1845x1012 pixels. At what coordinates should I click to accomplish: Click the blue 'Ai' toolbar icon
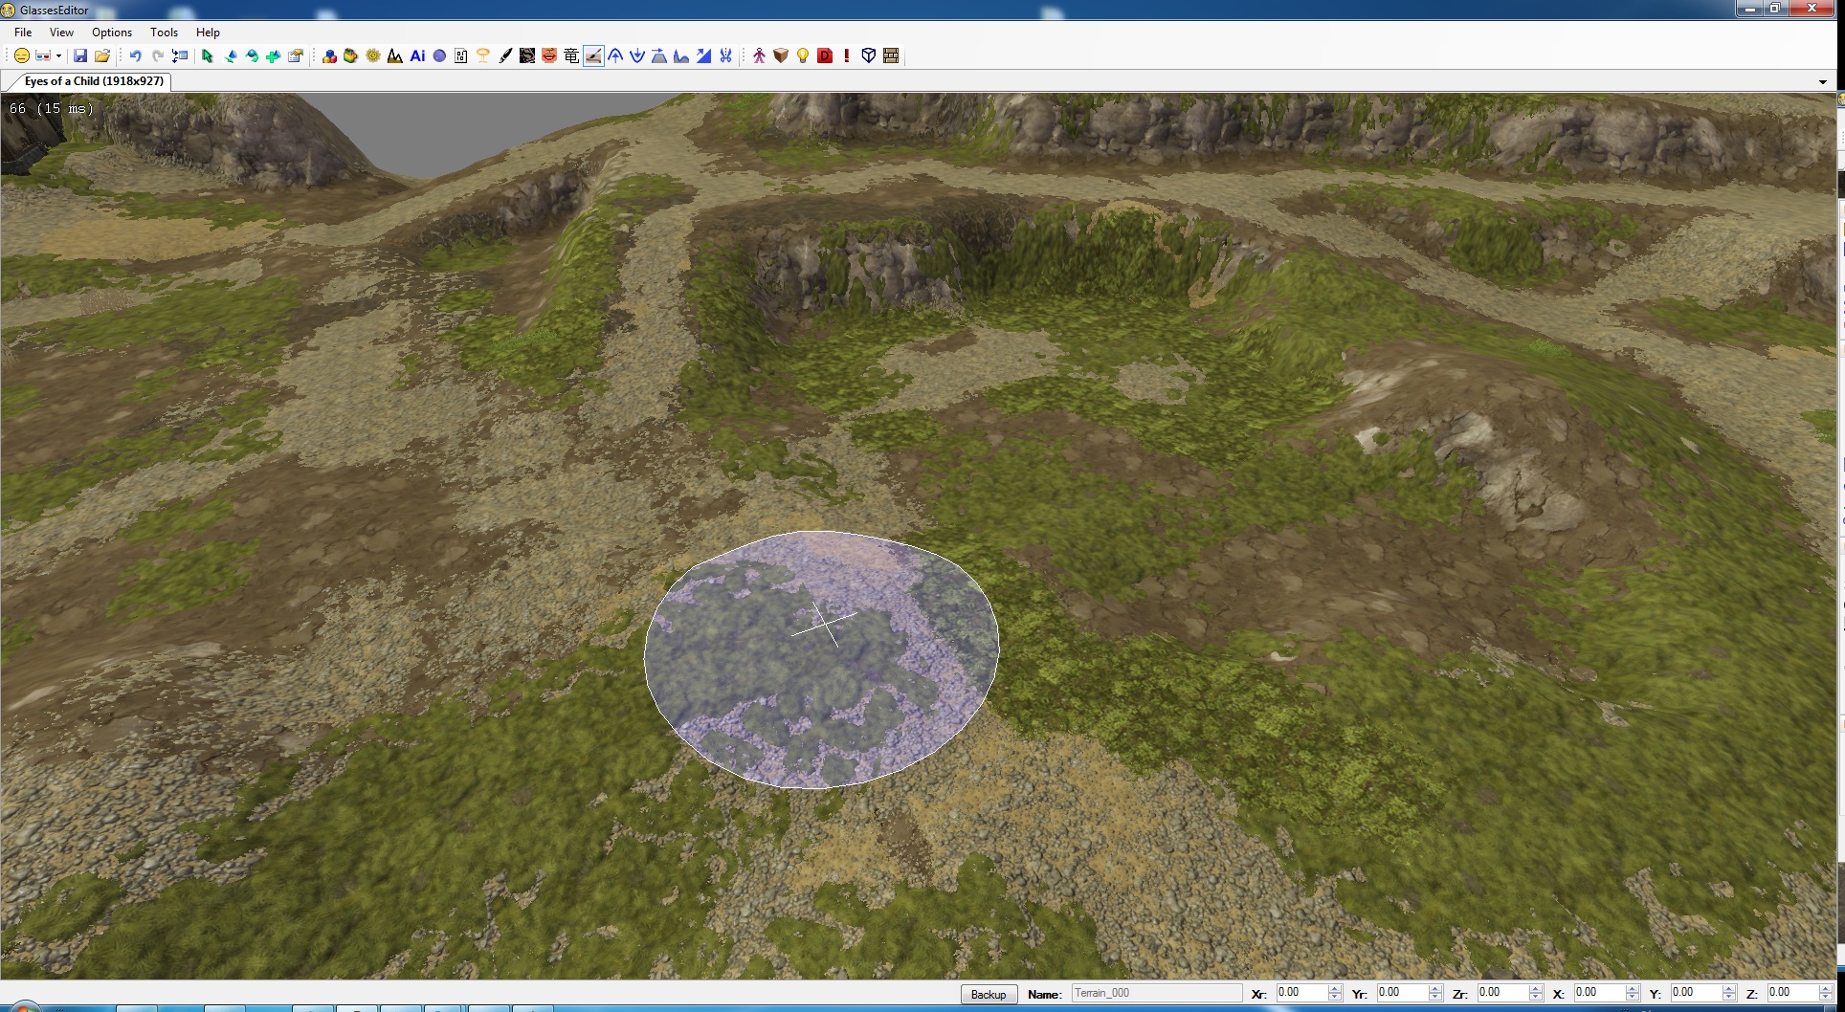click(417, 56)
